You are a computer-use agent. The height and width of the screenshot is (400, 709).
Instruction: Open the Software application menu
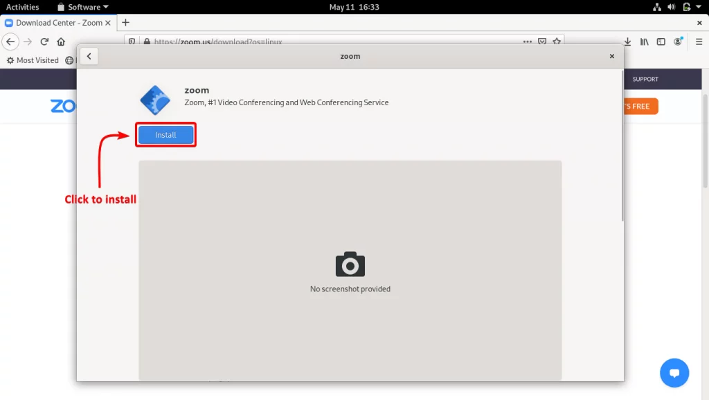(x=82, y=6)
